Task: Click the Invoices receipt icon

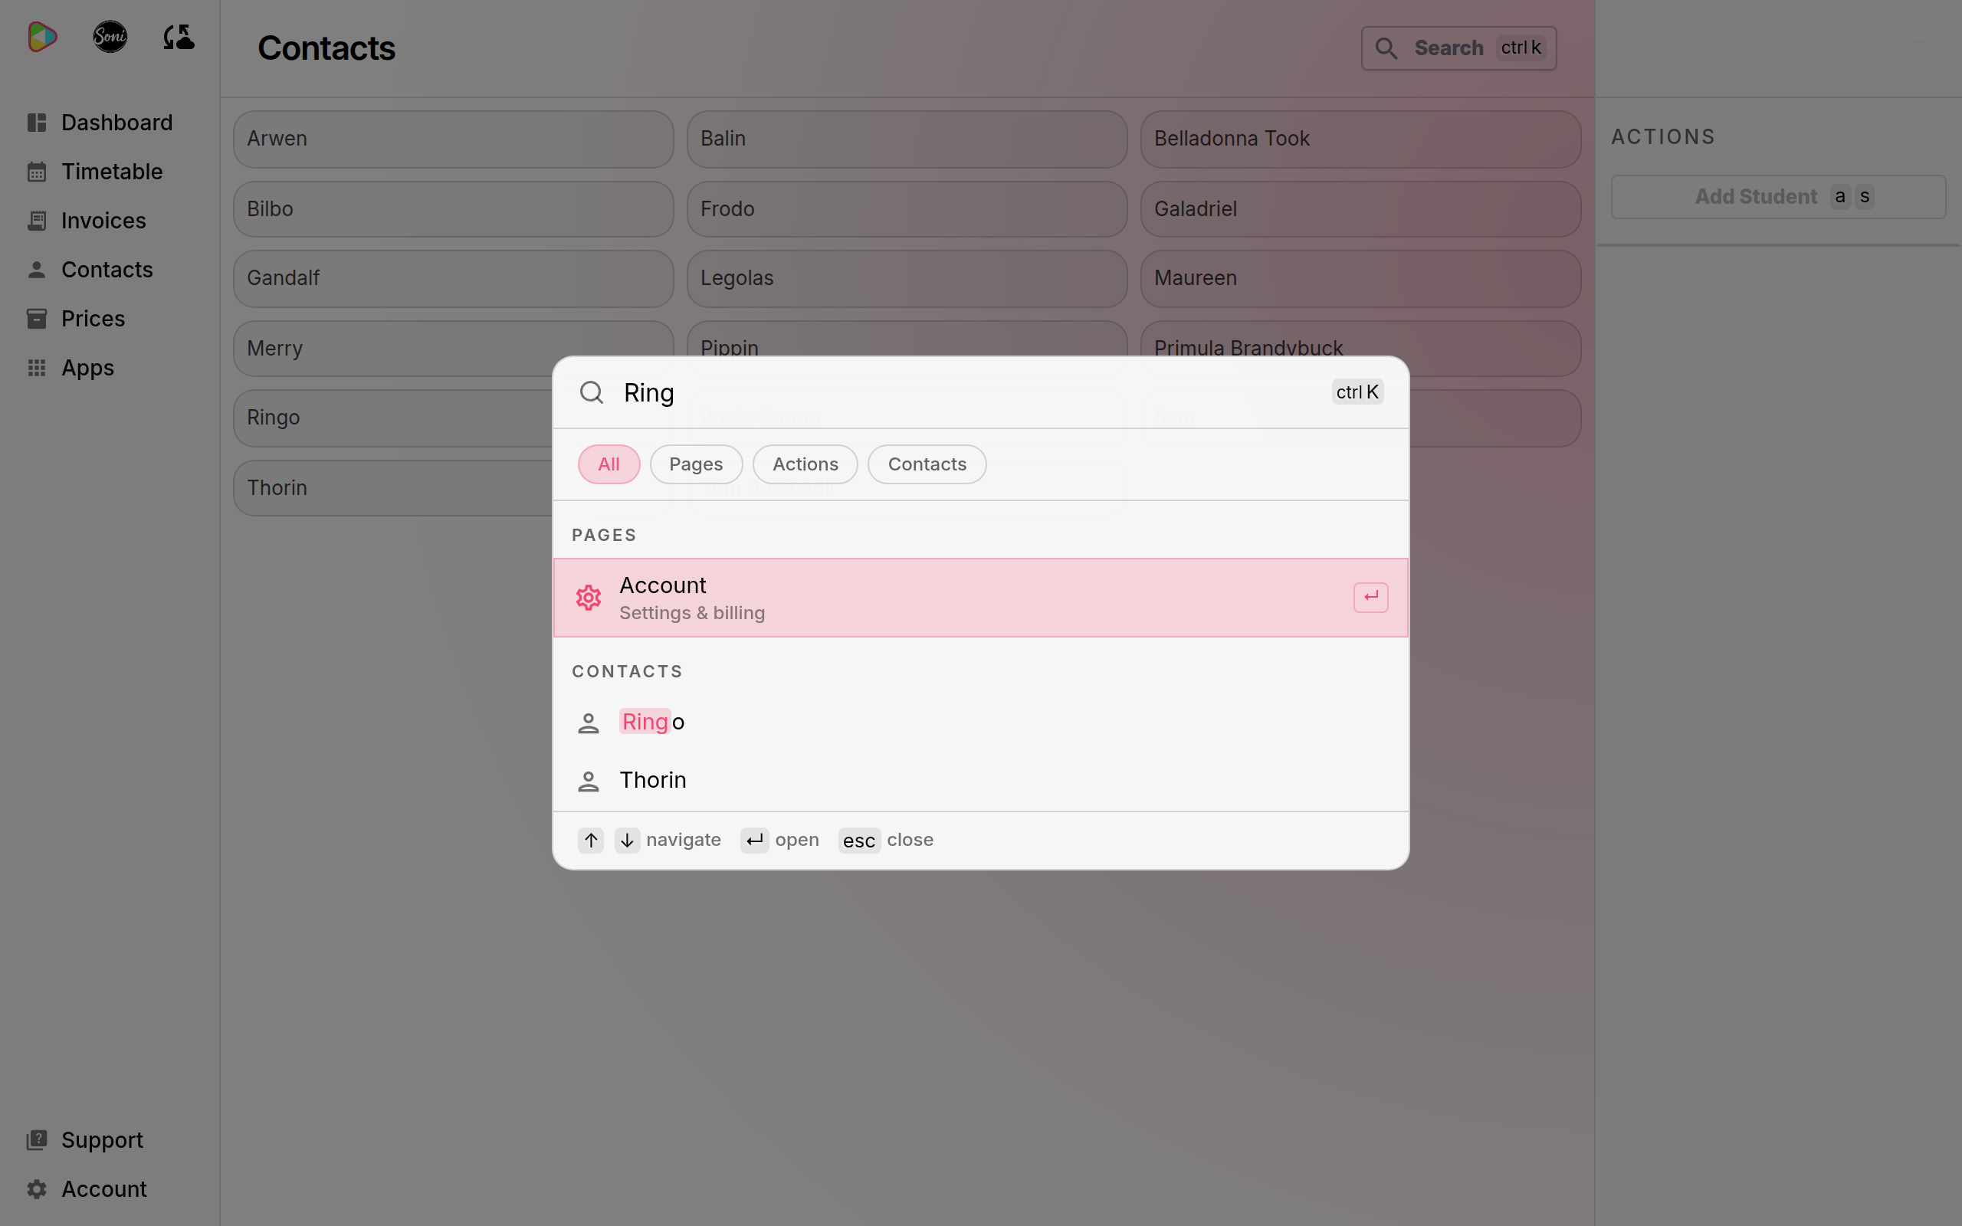Action: (x=37, y=221)
